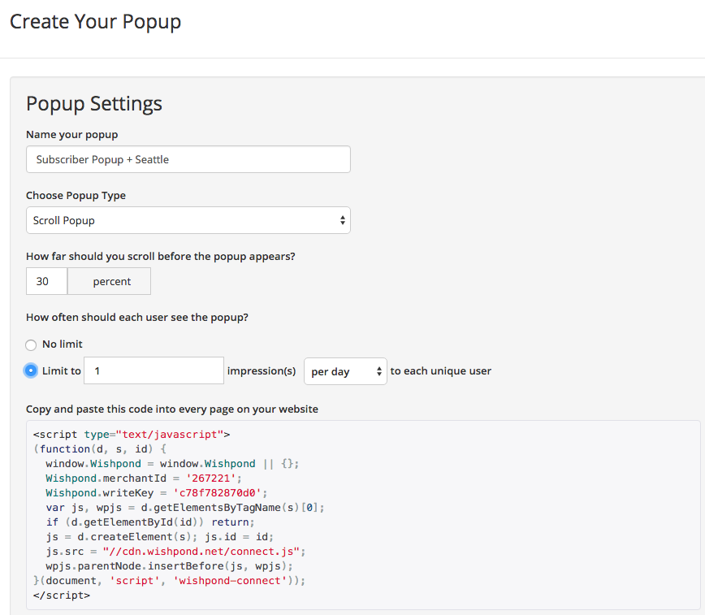Screen dimensions: 705x615
Task: Click the 'Name your popup' label
Action: click(72, 135)
